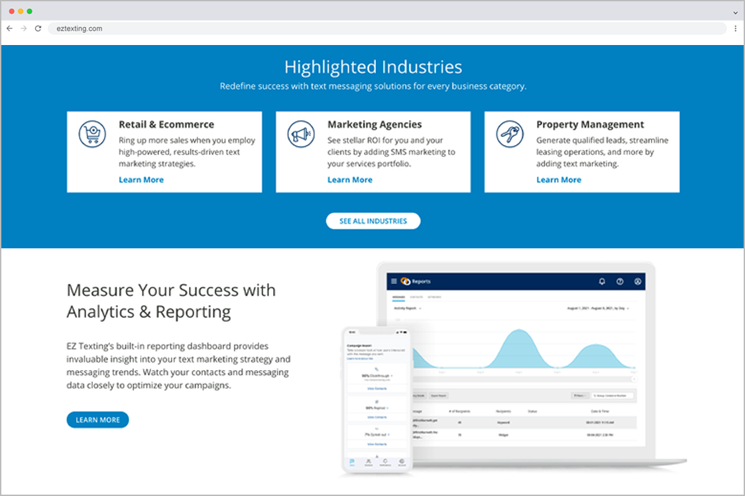Select the Marketing Agencies heading

point(374,124)
